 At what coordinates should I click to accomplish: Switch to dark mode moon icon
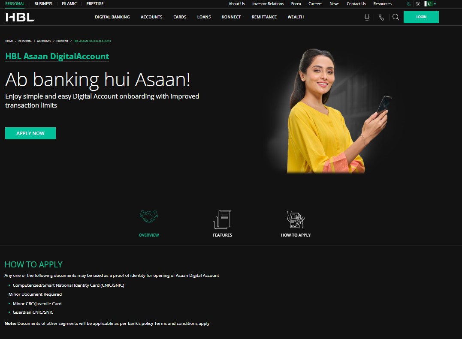(x=409, y=4)
